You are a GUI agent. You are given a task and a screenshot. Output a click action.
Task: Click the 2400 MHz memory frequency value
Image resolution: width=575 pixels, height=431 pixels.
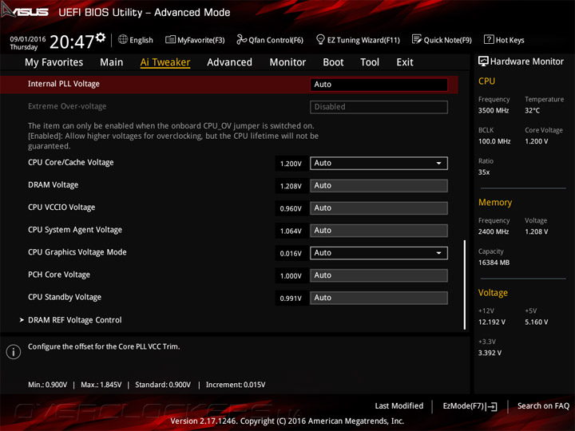(x=494, y=231)
